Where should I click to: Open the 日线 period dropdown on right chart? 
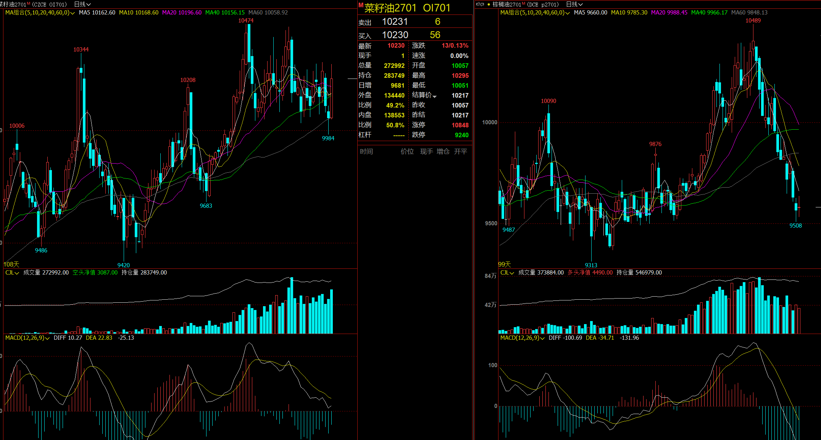point(574,4)
